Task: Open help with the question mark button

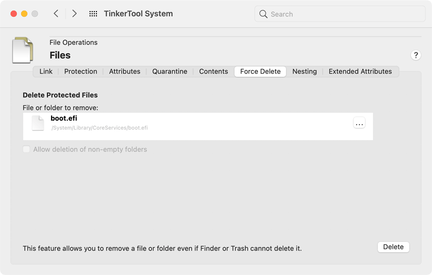Action: (416, 55)
